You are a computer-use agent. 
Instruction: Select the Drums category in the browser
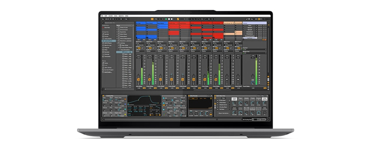106,36
